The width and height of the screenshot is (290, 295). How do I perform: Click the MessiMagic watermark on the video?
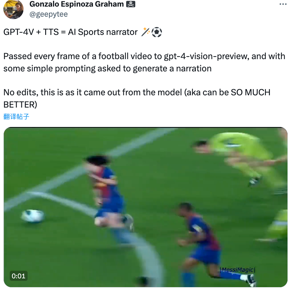238,270
